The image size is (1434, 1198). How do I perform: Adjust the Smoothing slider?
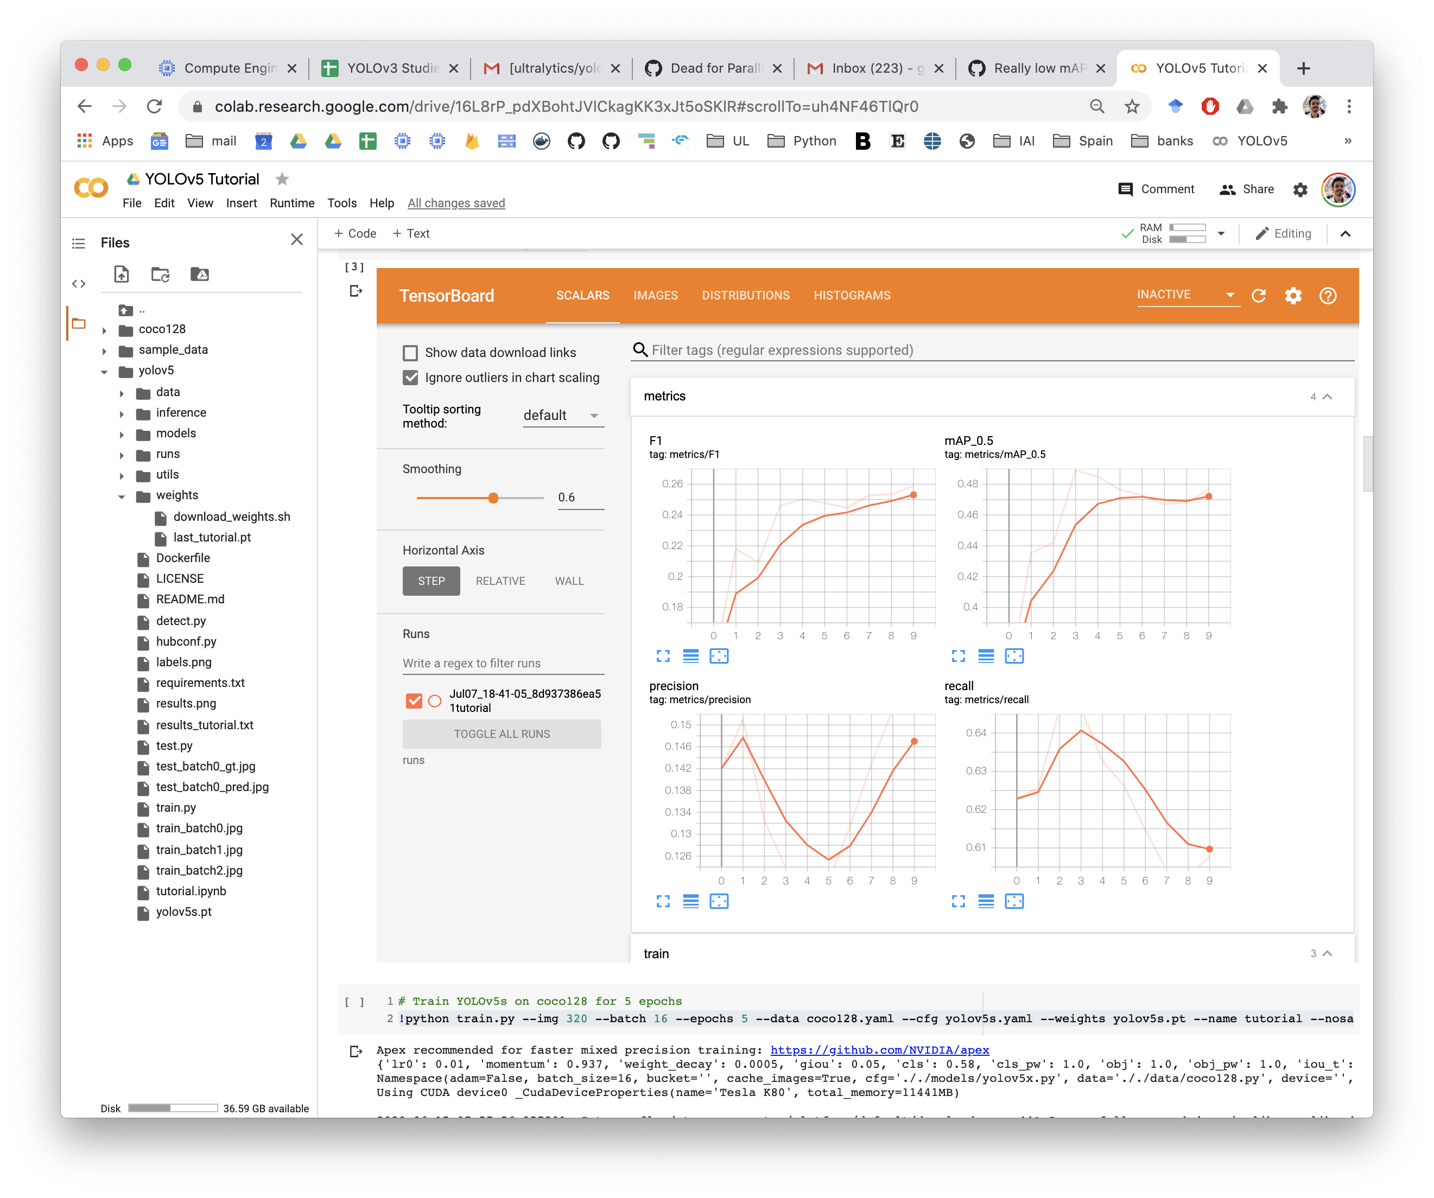(493, 498)
